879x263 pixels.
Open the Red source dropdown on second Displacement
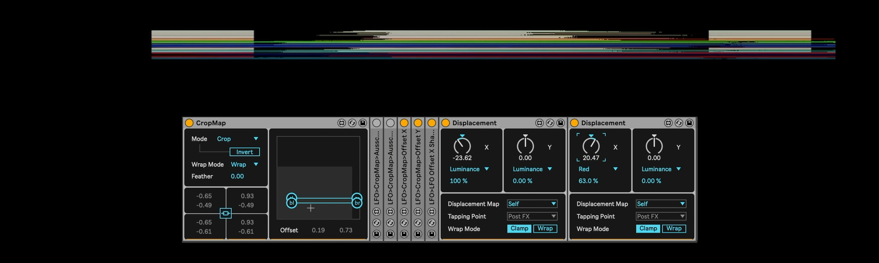[x=598, y=169]
